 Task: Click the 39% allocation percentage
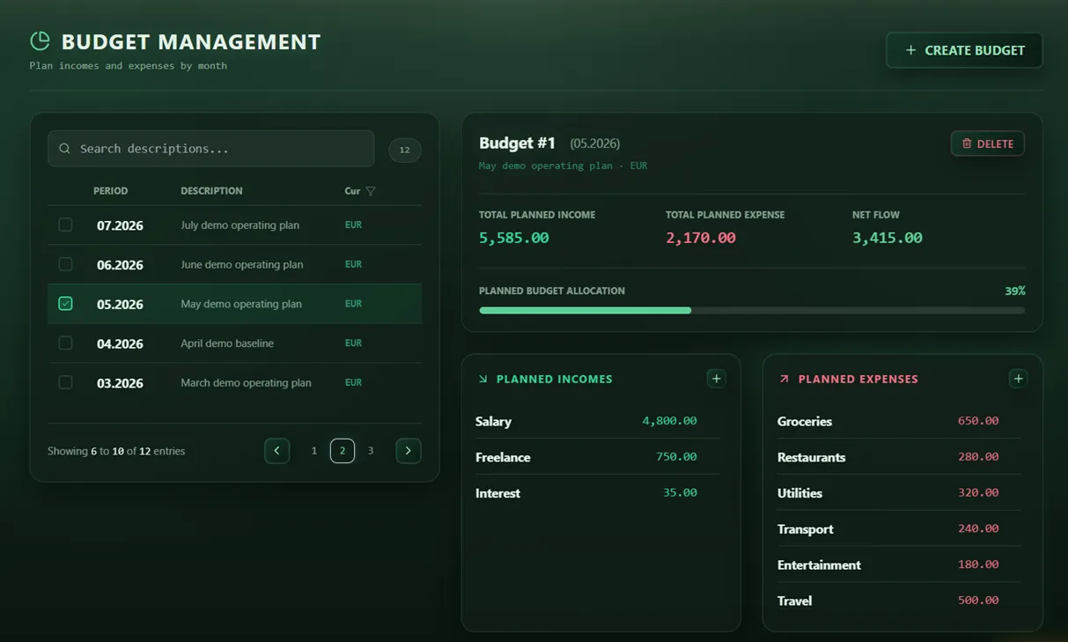click(x=1015, y=291)
